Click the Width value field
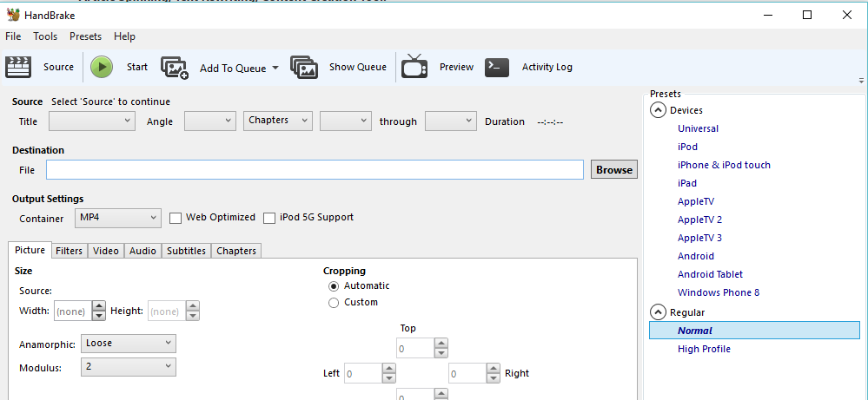Viewport: 868px width, 400px height. (x=72, y=311)
